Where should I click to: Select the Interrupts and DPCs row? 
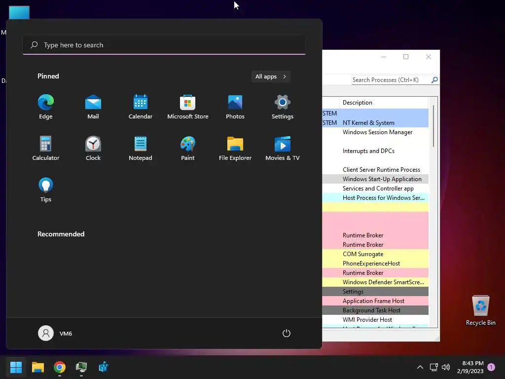(x=375, y=151)
